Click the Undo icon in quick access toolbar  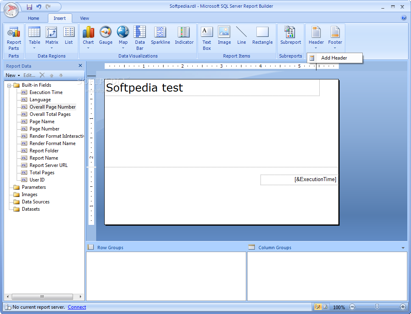(x=39, y=7)
